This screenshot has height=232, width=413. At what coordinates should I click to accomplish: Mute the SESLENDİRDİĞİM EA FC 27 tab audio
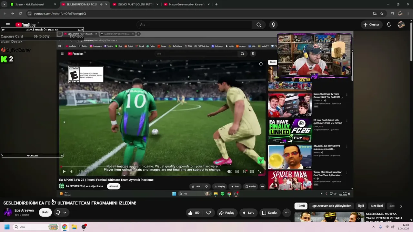101,5
